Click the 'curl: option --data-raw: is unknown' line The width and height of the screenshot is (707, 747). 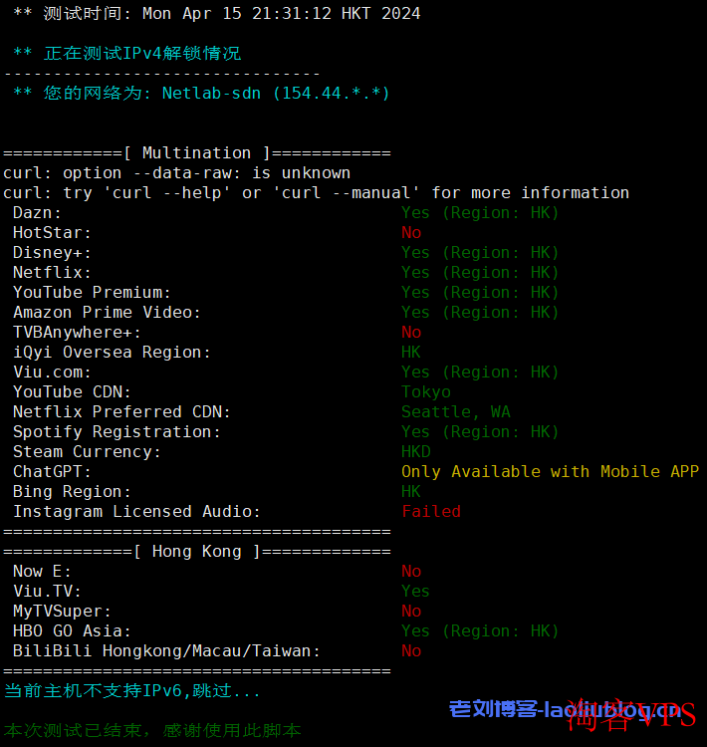(177, 173)
